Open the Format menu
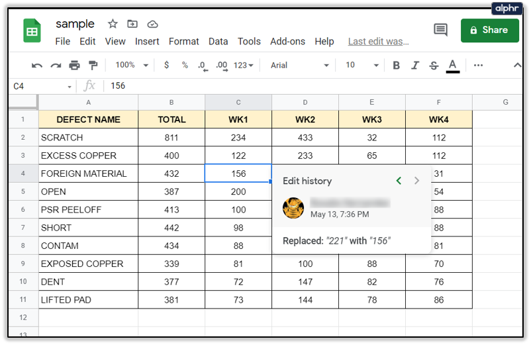The height and width of the screenshot is (345, 531). coord(183,41)
